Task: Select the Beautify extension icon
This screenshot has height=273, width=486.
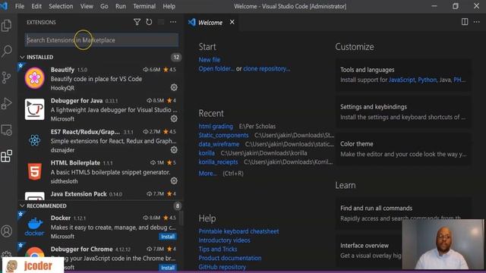Action: pos(34,78)
